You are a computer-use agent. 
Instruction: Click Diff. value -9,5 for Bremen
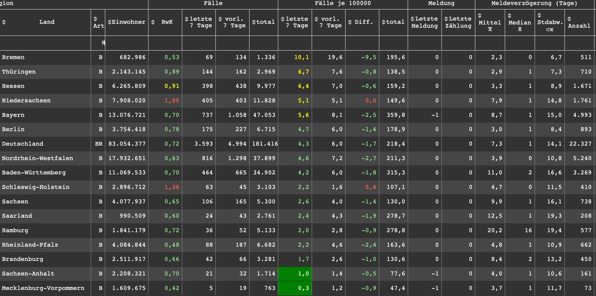pyautogui.click(x=369, y=58)
